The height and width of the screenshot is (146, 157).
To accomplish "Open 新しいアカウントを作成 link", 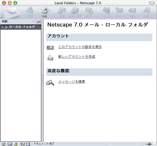I will [77, 57].
